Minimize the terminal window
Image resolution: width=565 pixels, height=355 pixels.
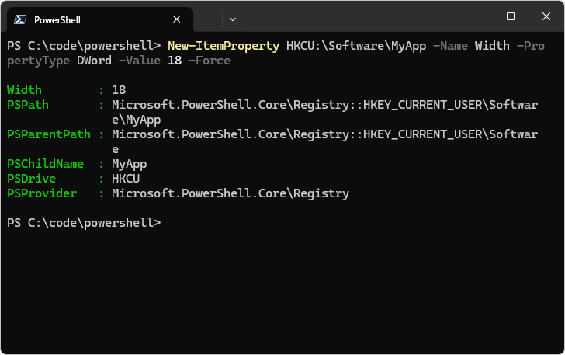pyautogui.click(x=475, y=16)
